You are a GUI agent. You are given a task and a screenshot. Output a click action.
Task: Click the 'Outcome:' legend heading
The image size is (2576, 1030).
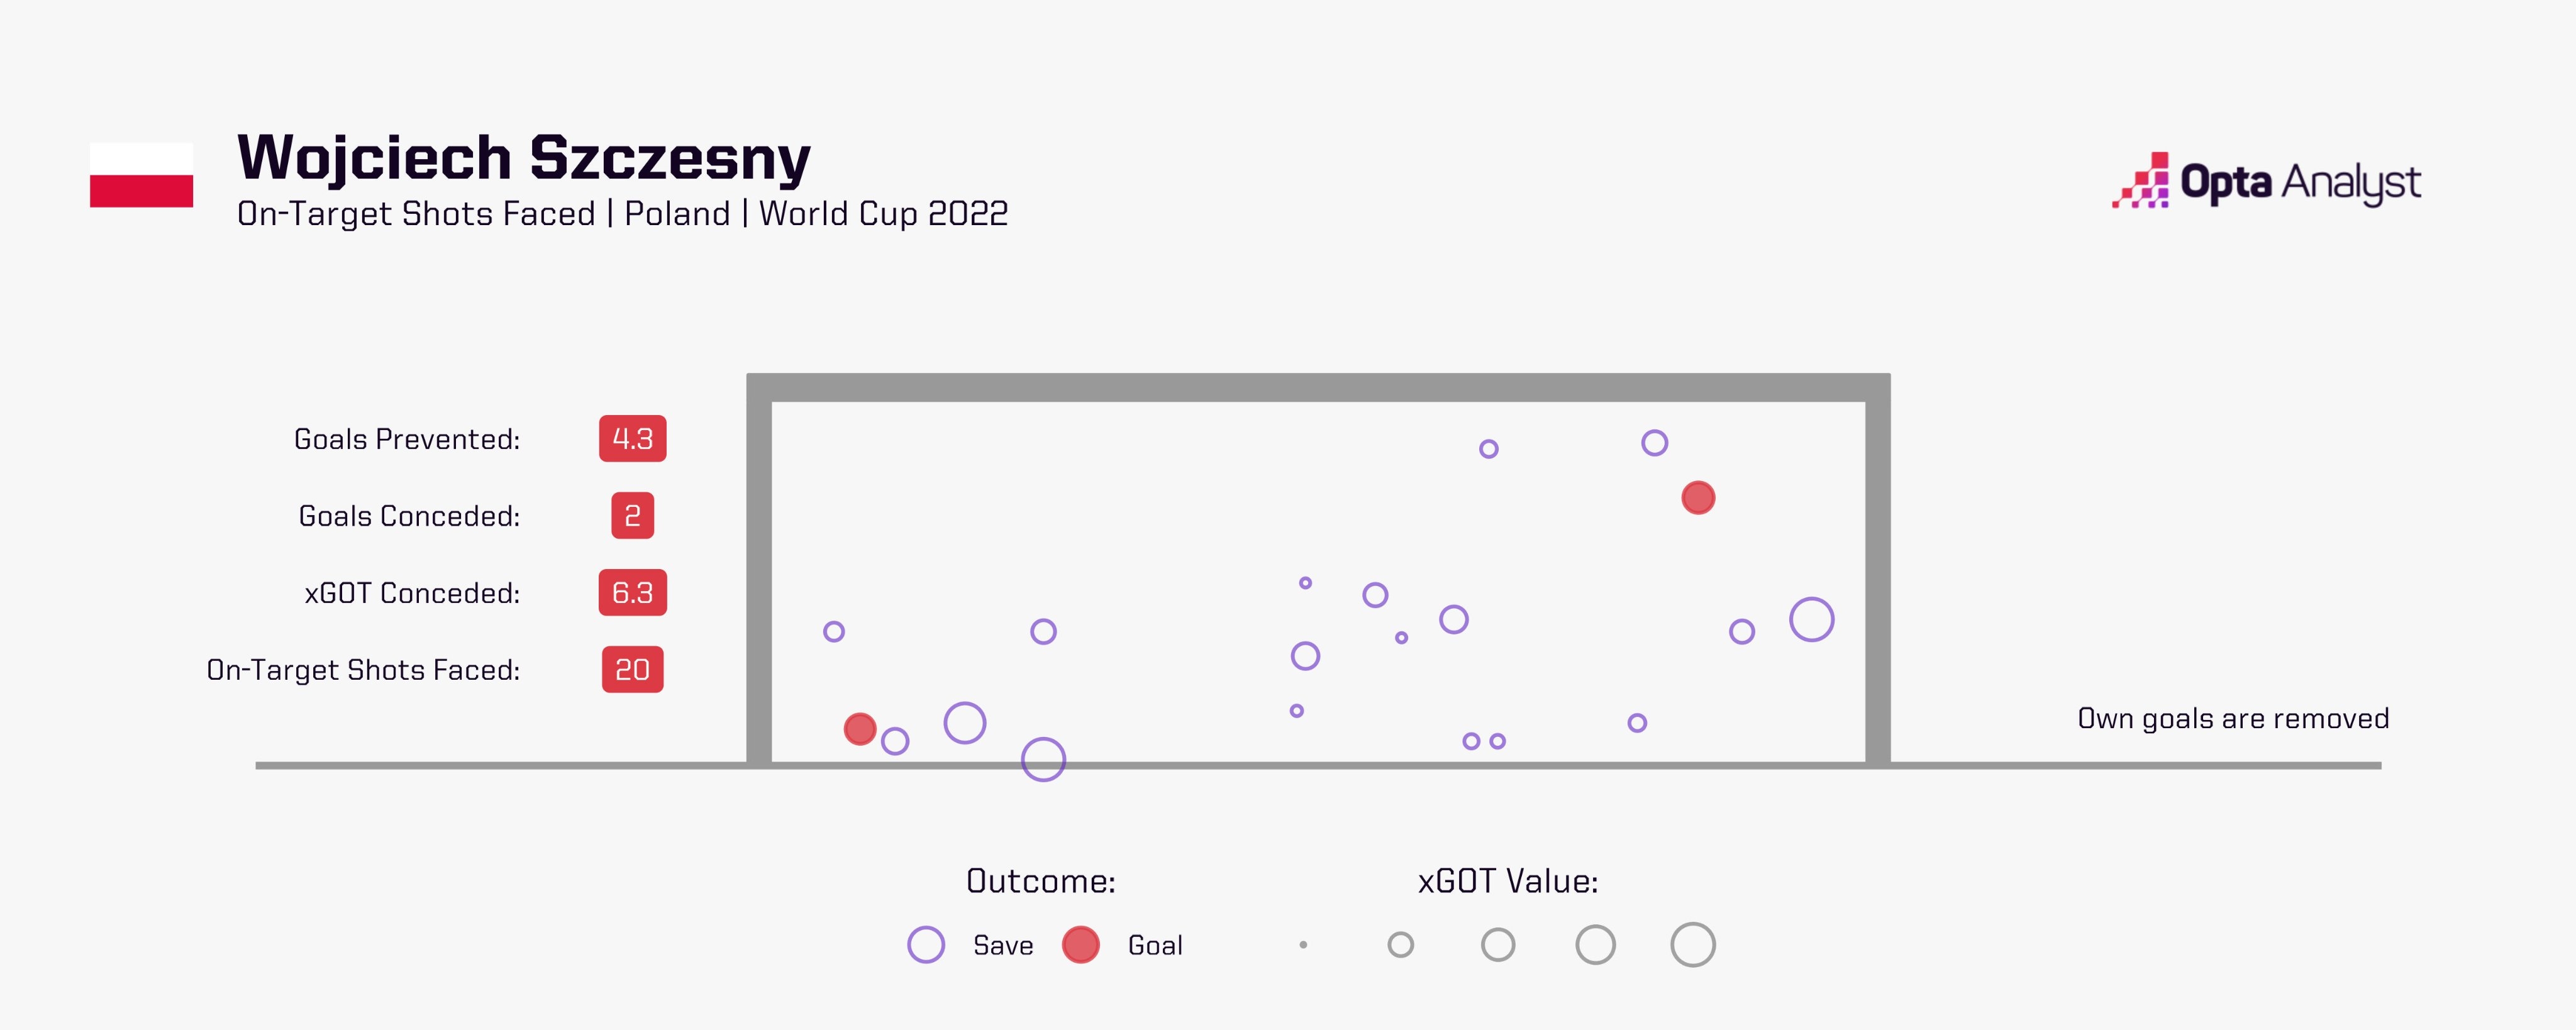coord(1041,880)
